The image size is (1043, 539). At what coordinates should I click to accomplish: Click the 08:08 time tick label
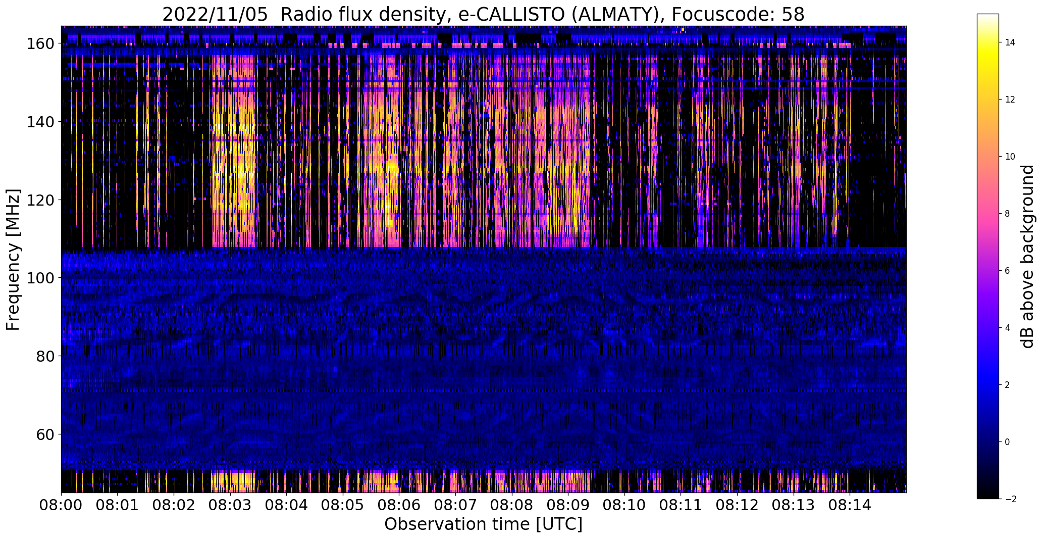pos(512,504)
